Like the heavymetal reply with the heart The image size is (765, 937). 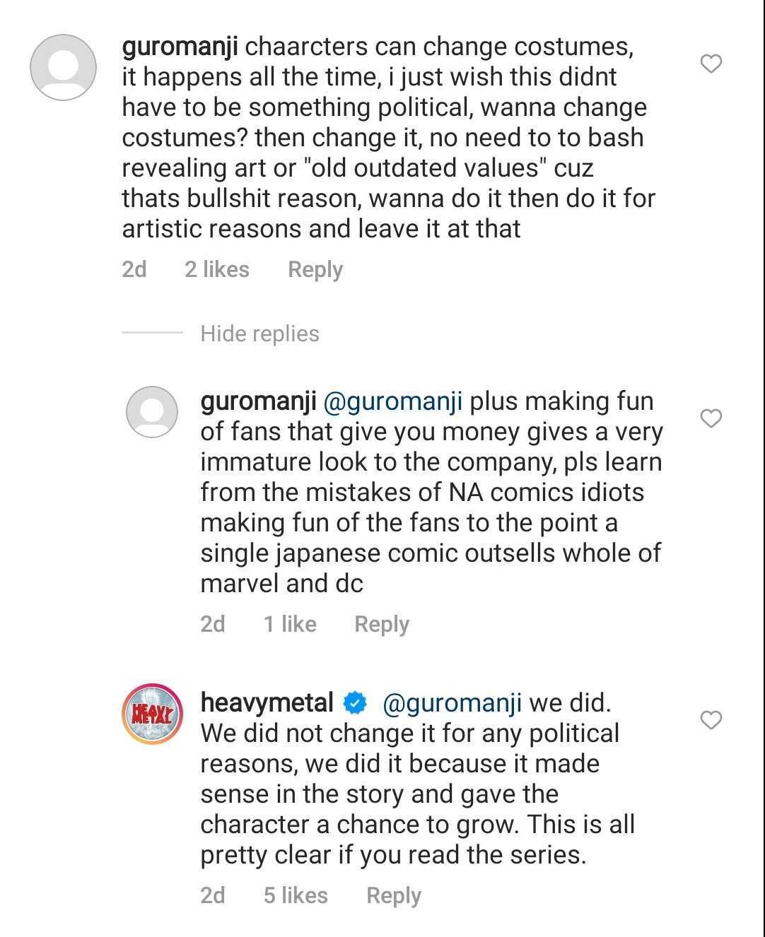coord(711,721)
